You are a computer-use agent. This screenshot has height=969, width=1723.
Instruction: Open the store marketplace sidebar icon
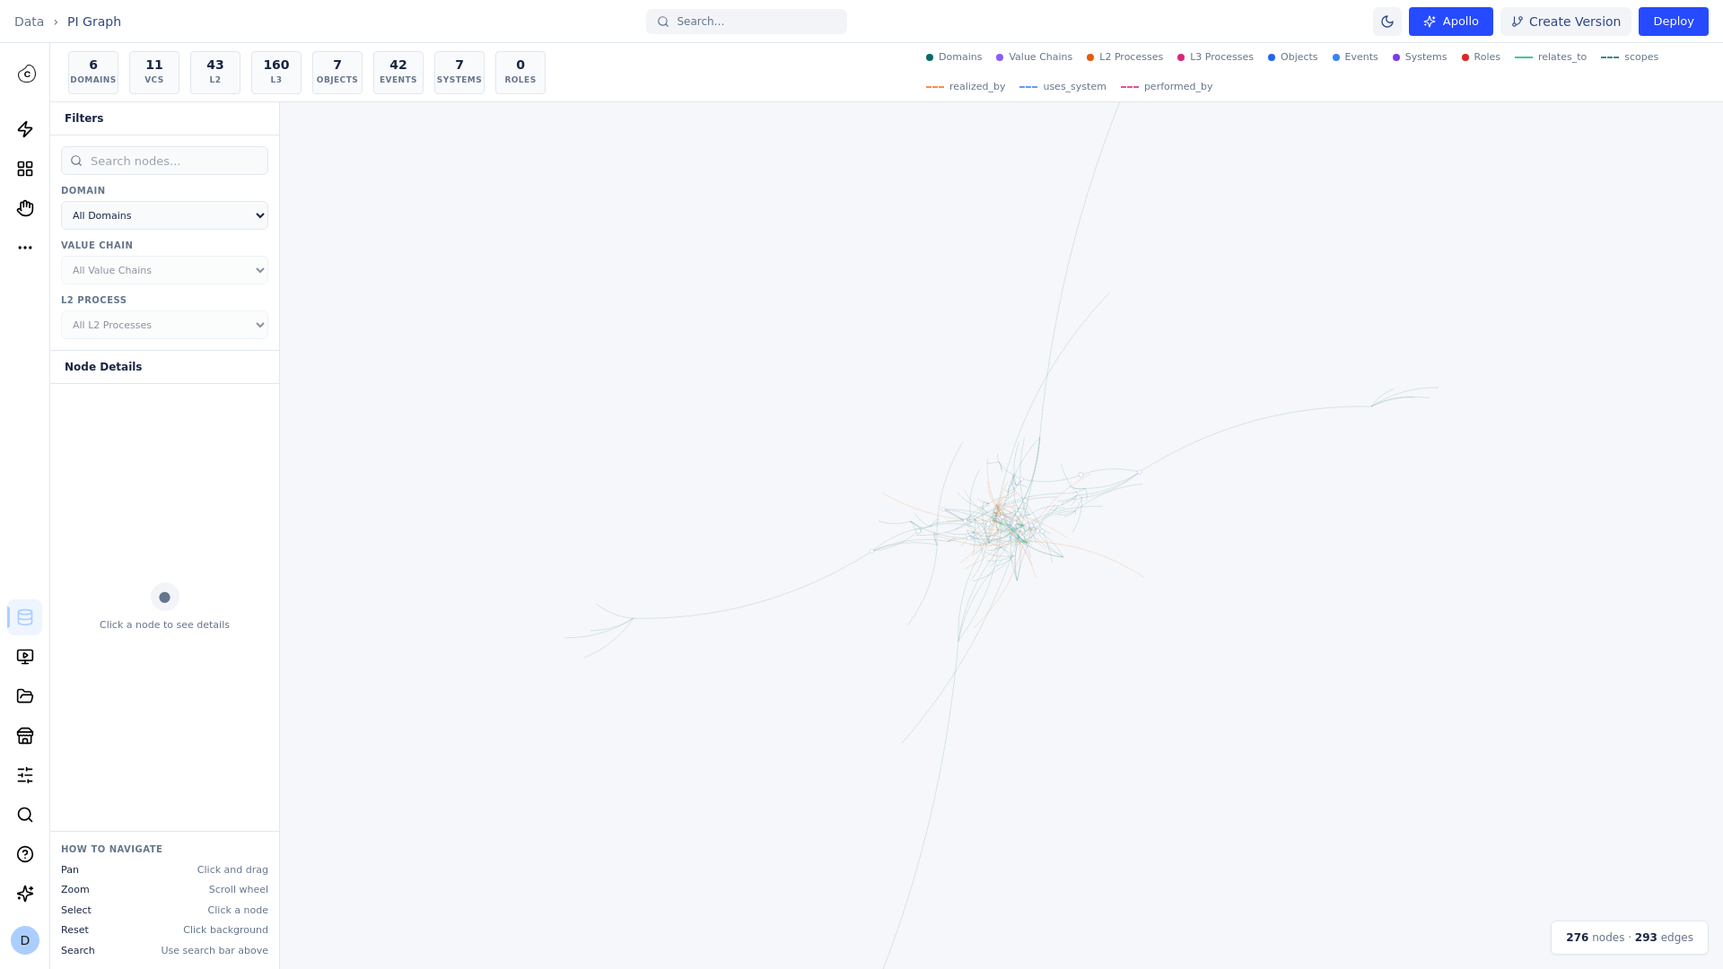(x=25, y=736)
